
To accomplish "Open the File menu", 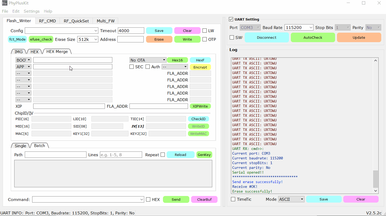I will 5,11.
